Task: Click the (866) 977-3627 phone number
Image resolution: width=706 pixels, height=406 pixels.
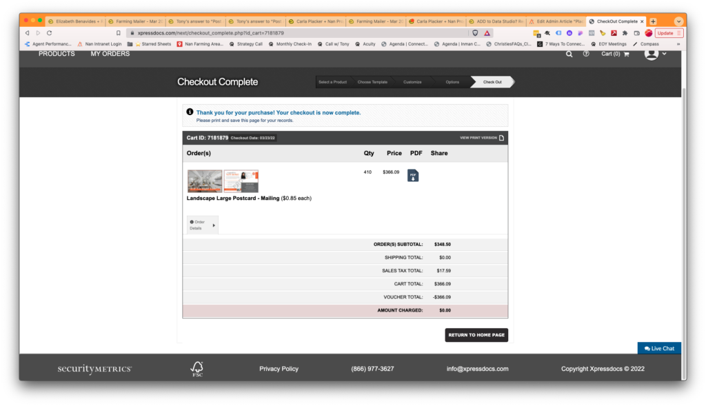Action: [x=372, y=369]
